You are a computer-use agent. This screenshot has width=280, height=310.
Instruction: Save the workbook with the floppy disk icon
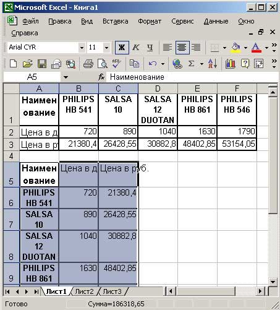click(42, 64)
